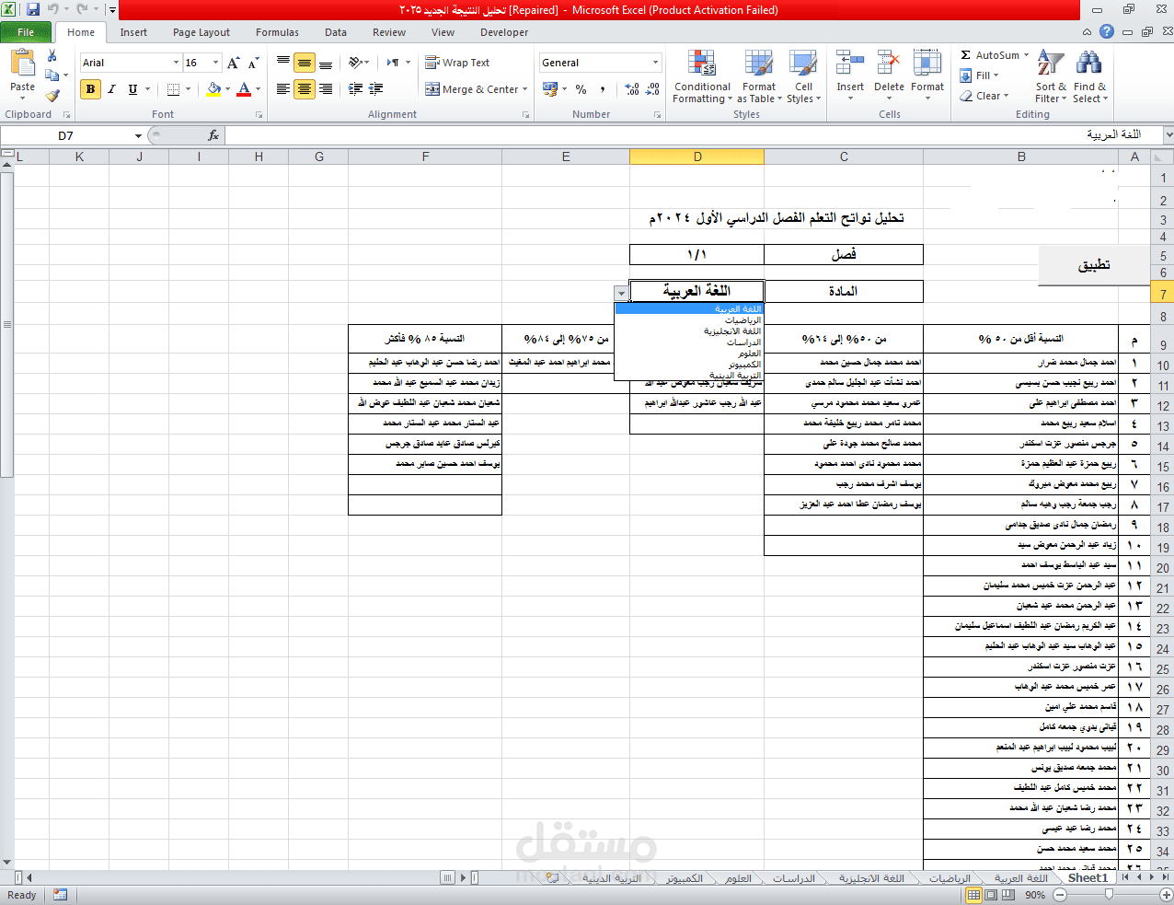Click Wrap Text button
1174x905 pixels.
pos(457,63)
